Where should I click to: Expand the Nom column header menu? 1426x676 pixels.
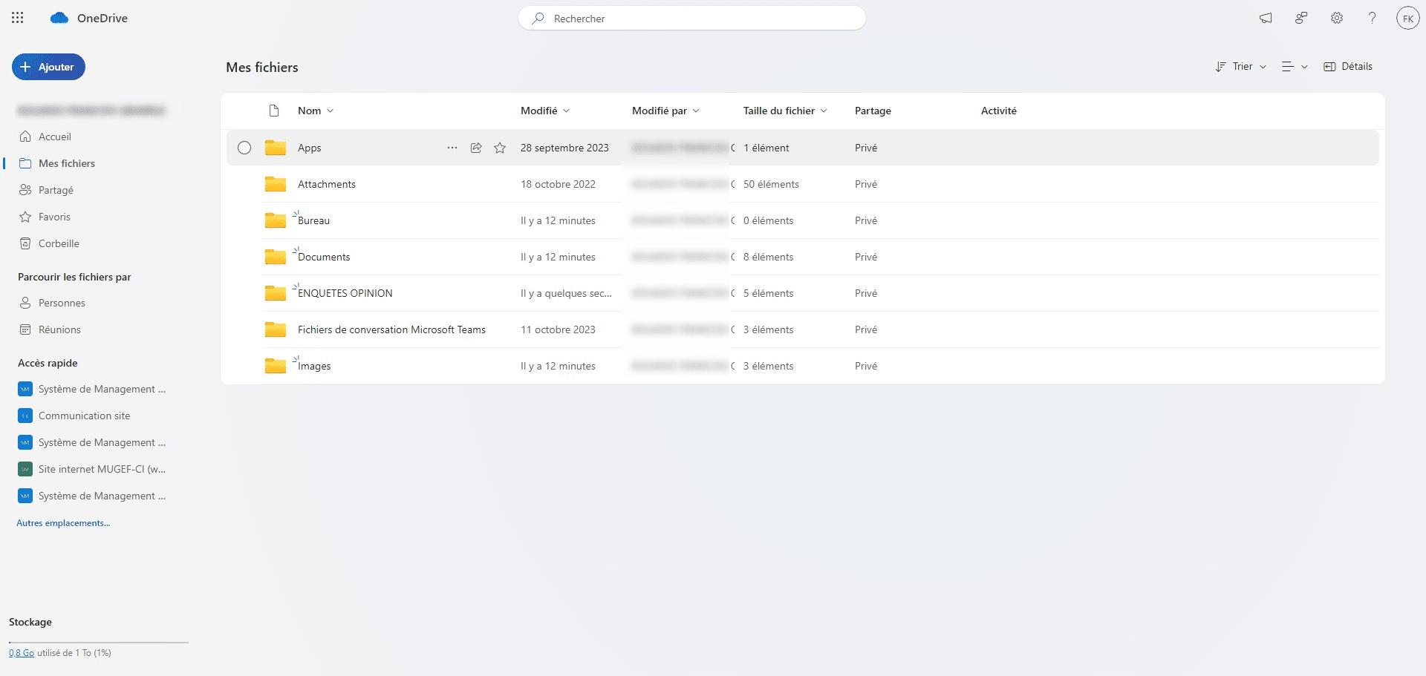click(x=316, y=111)
